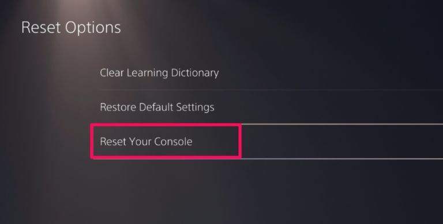This screenshot has width=443, height=224.
Task: Select Clear Learning Dictionary option
Action: [x=271, y=72]
